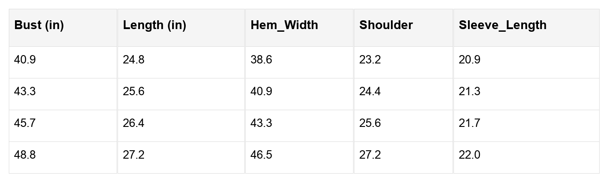Click the Sleeve_Length column header

tap(502, 25)
